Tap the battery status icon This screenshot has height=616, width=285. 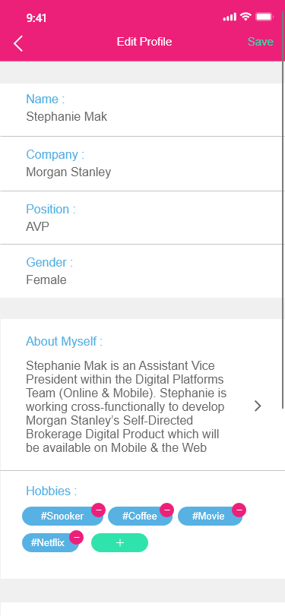coord(264,17)
